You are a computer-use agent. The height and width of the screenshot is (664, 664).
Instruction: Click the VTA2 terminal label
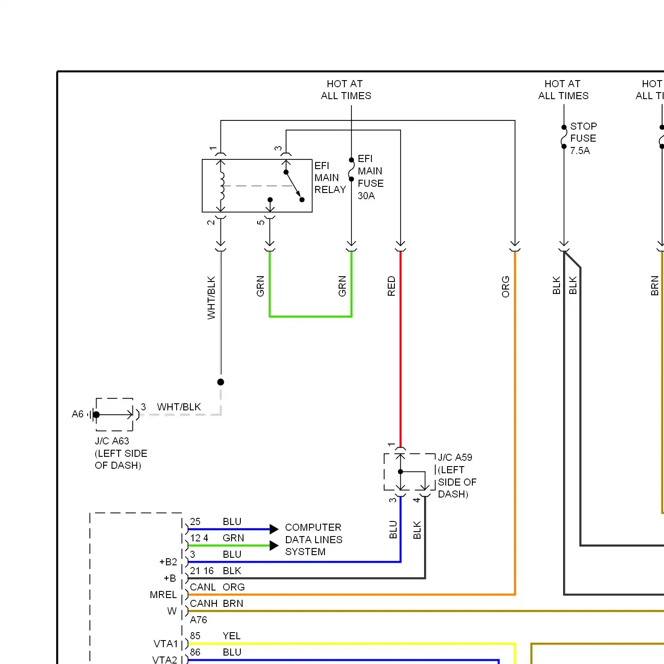coord(165,660)
